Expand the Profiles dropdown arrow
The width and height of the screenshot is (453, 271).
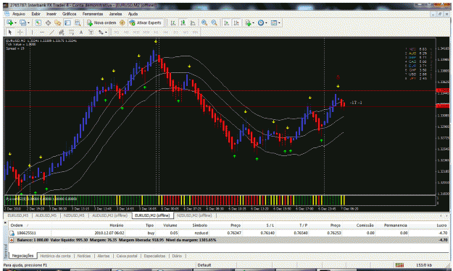28,22
